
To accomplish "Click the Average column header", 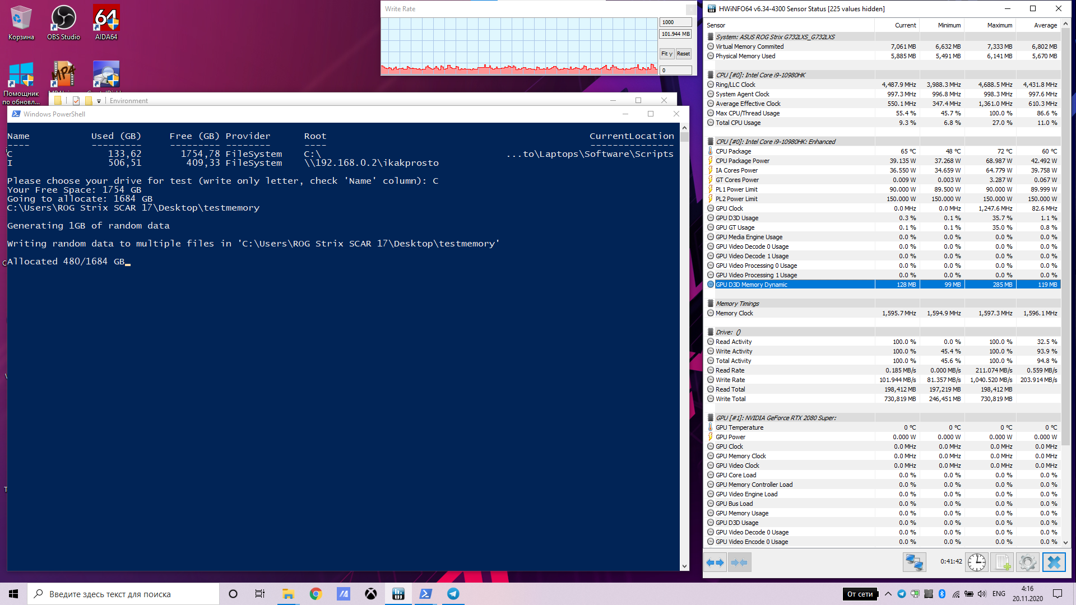I will click(1038, 25).
